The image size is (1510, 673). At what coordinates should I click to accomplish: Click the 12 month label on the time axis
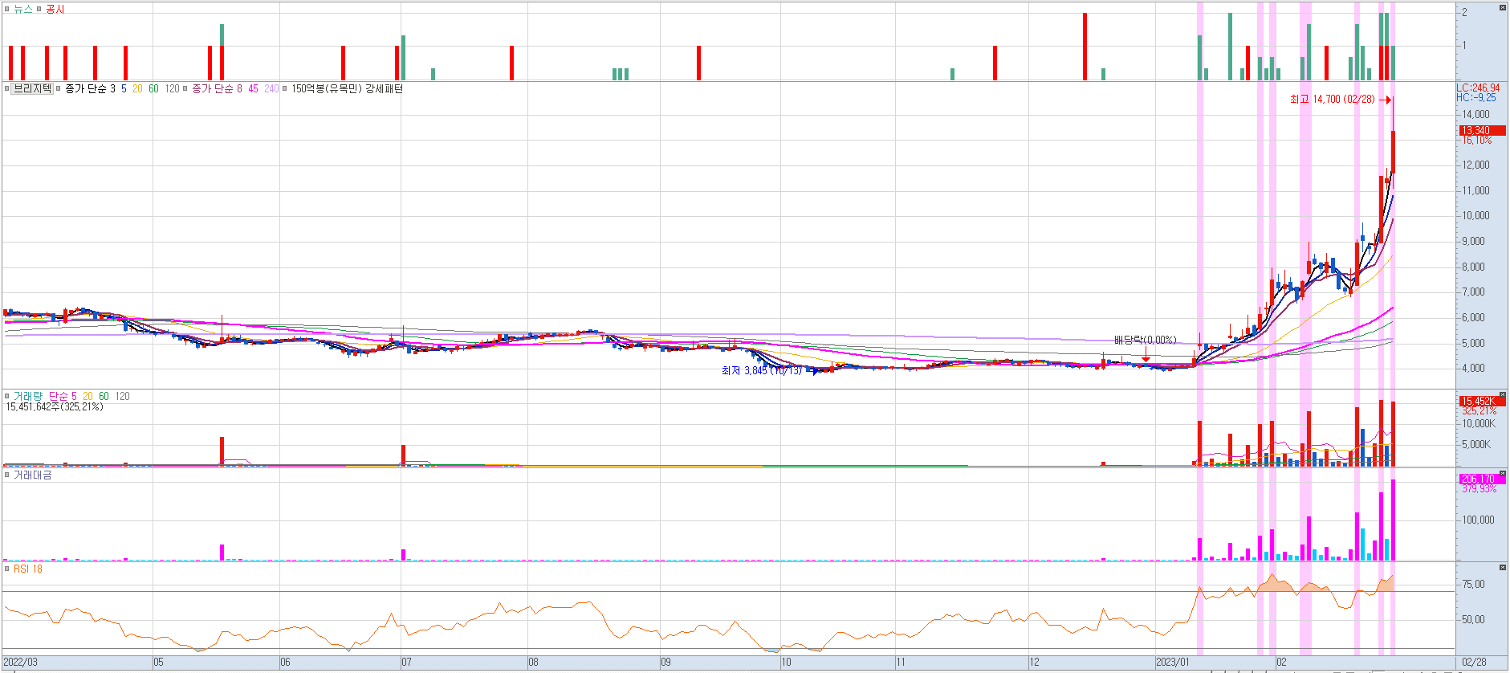click(x=1034, y=663)
